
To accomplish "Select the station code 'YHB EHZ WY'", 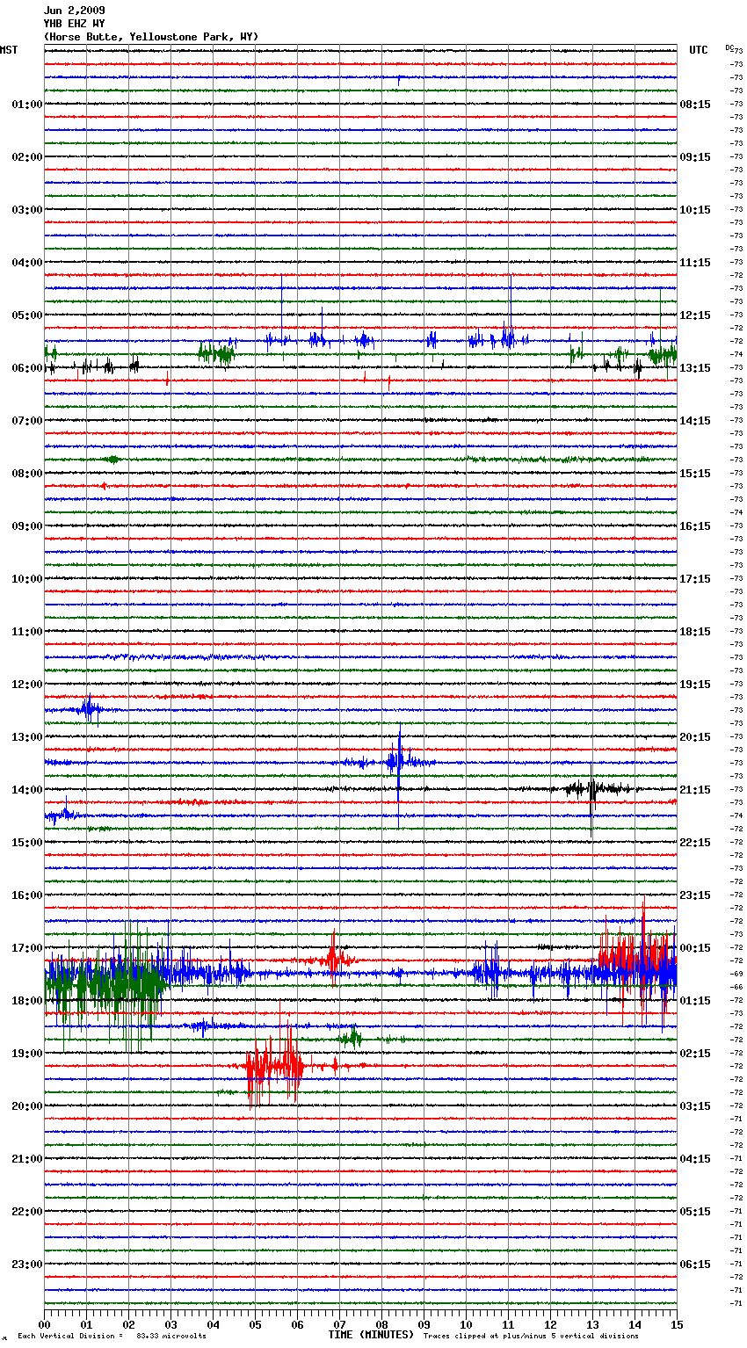I will pyautogui.click(x=75, y=24).
